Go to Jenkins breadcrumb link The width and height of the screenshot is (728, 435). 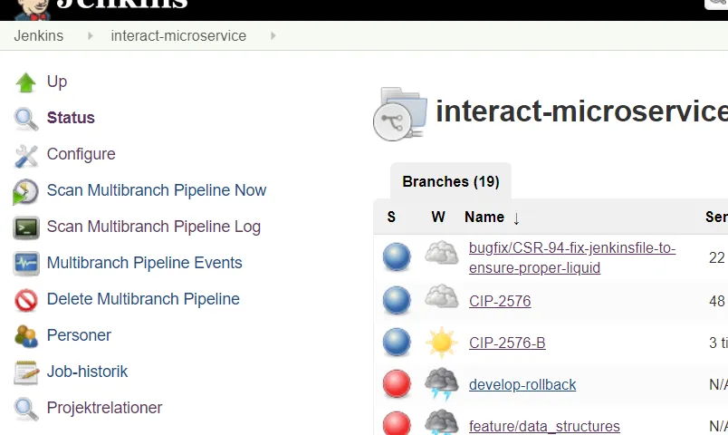[x=39, y=35]
